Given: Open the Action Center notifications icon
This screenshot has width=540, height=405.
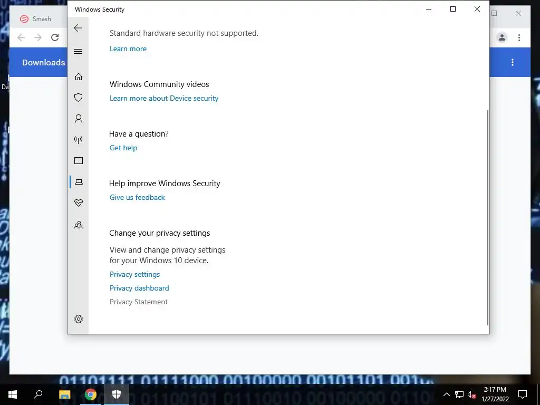Looking at the screenshot, I should pyautogui.click(x=523, y=394).
